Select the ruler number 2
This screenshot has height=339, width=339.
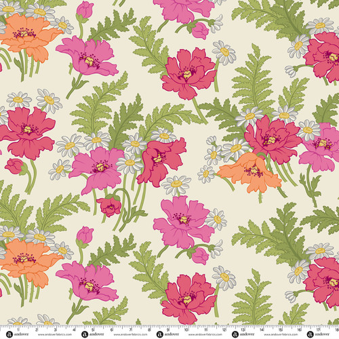pos(37,330)
